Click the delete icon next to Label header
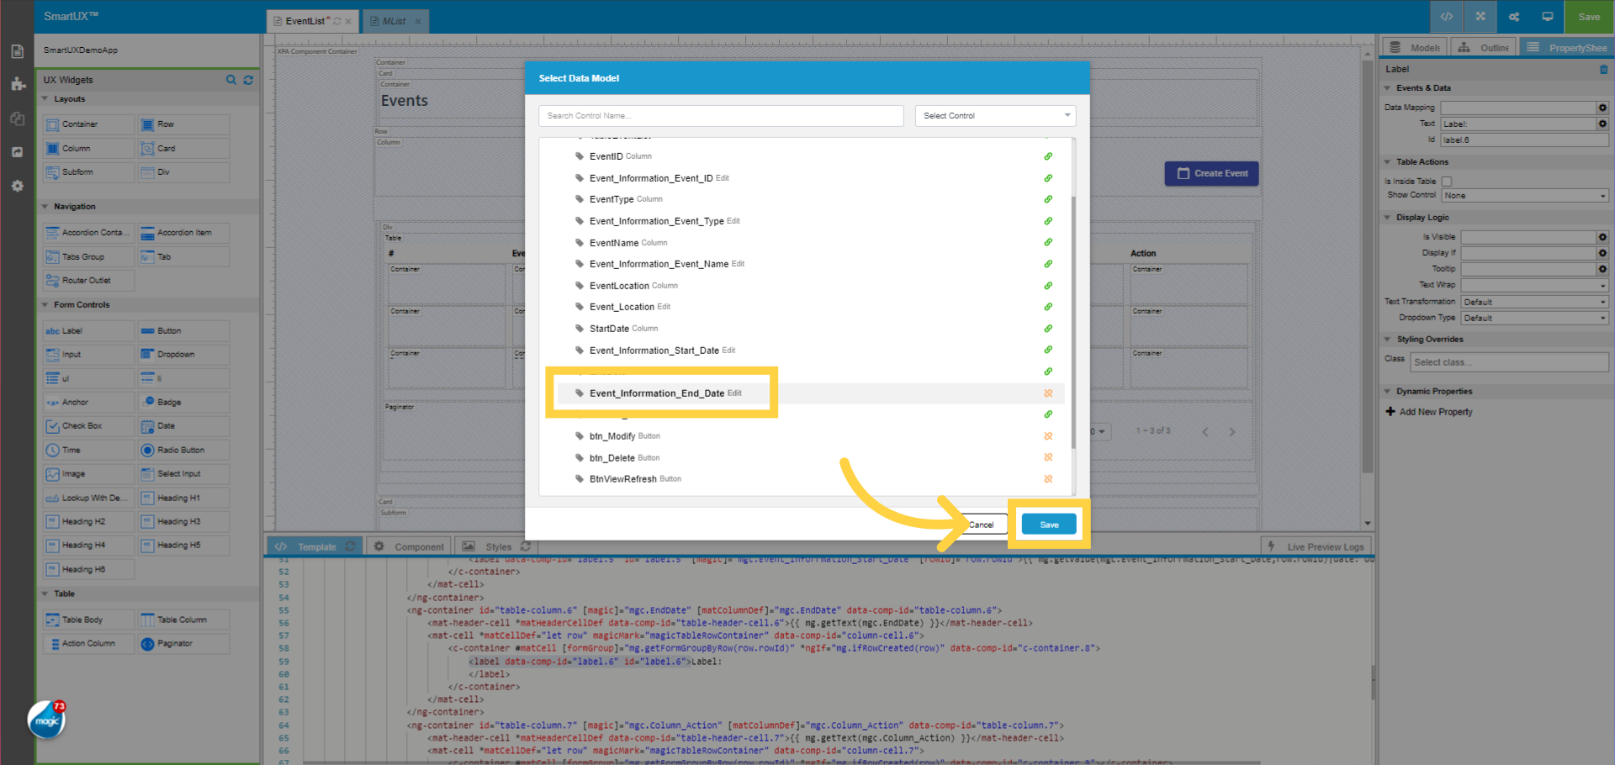The width and height of the screenshot is (1615, 765). point(1604,70)
